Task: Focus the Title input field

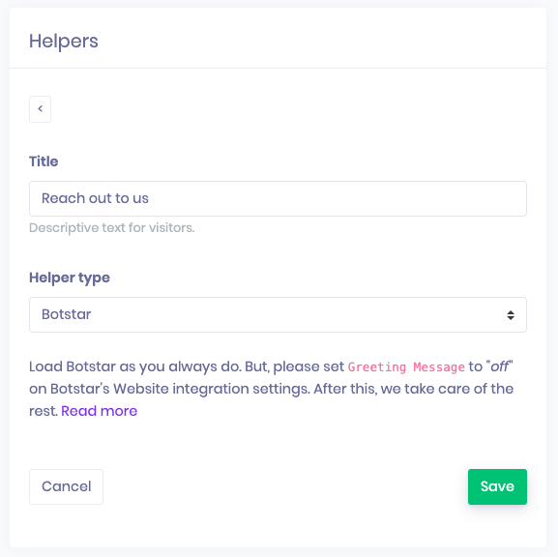Action: [278, 198]
